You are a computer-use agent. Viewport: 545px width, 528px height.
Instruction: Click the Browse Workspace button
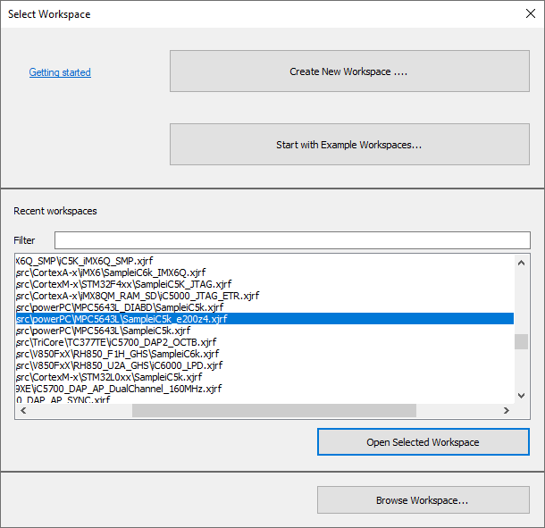[x=423, y=500]
